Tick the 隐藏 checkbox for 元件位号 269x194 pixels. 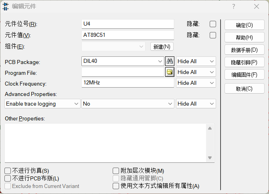point(213,24)
